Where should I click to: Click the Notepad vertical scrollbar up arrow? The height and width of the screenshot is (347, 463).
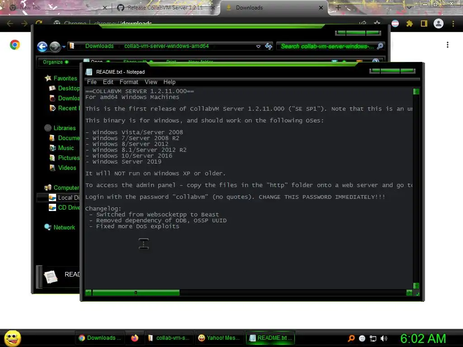[416, 91]
